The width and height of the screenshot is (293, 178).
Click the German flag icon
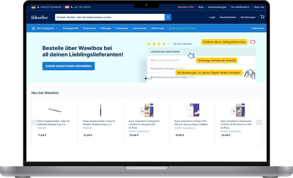click(x=33, y=7)
